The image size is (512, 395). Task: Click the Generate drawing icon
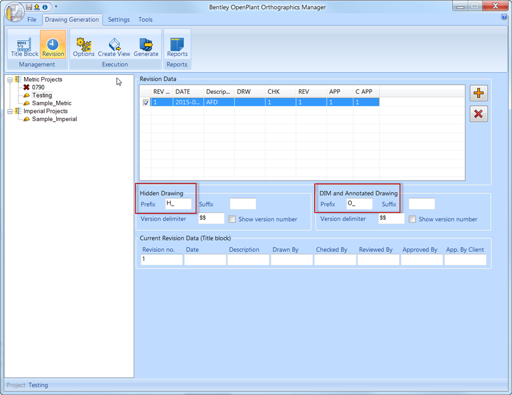pyautogui.click(x=146, y=47)
